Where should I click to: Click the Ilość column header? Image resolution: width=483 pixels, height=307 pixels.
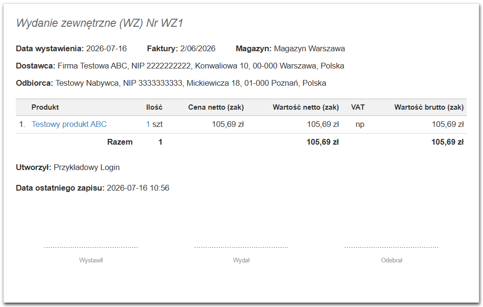click(154, 107)
